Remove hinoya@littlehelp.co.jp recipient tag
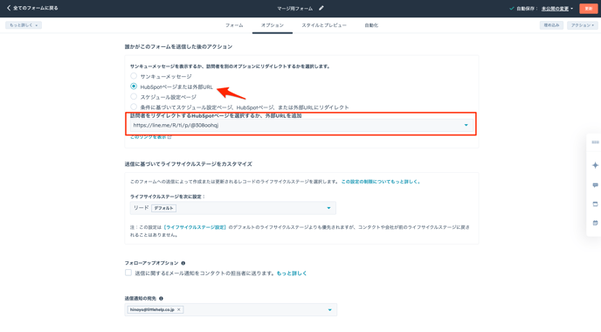The image size is (601, 332). pyautogui.click(x=178, y=309)
